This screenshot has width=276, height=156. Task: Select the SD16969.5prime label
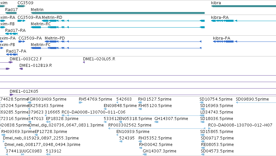pos(217,106)
